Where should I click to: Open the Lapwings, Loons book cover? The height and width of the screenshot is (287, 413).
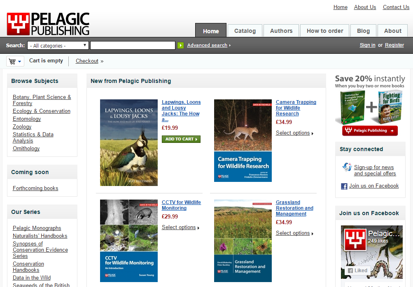(129, 142)
